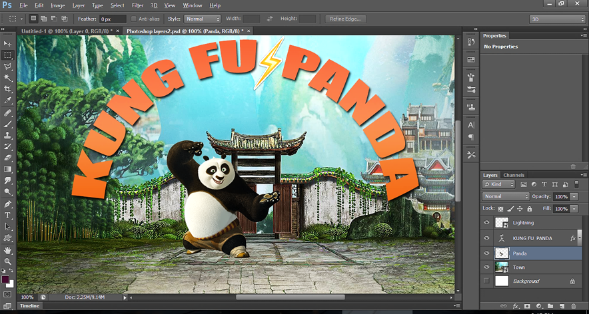The width and height of the screenshot is (589, 314).
Task: Expand effects on KUNG FU PANDA layer
Action: [579, 238]
